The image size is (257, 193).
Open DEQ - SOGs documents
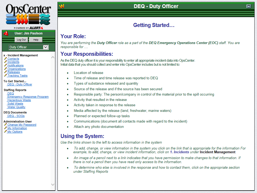[x=16, y=116]
